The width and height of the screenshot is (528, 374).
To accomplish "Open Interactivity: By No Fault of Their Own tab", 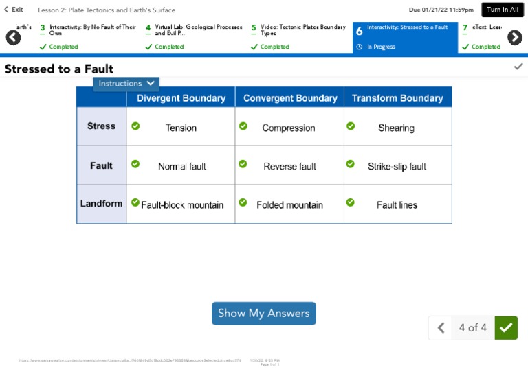I will [x=88, y=37].
